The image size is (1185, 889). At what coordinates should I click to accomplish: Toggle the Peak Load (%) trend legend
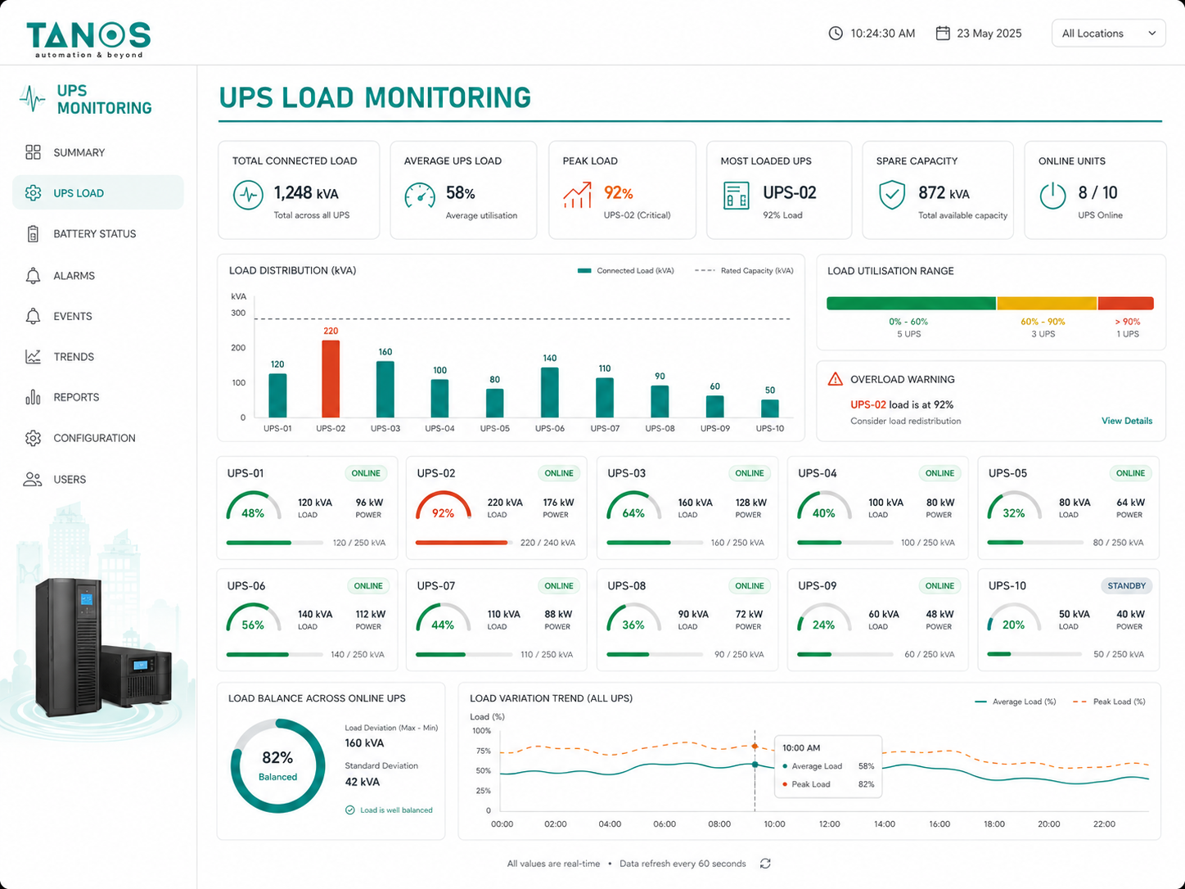point(1109,702)
